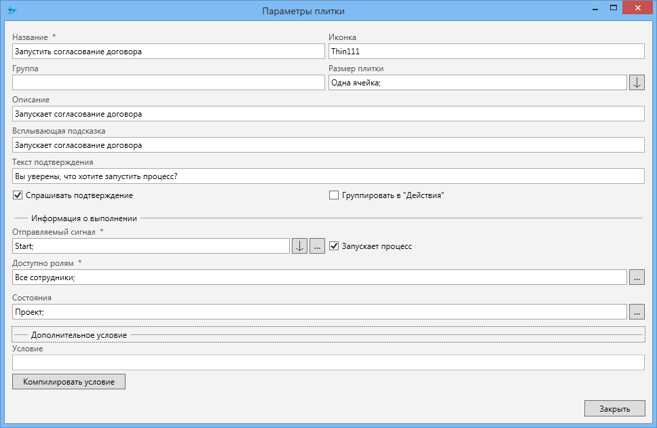657x428 pixels.
Task: Click the Закрыть button
Action: pos(614,409)
